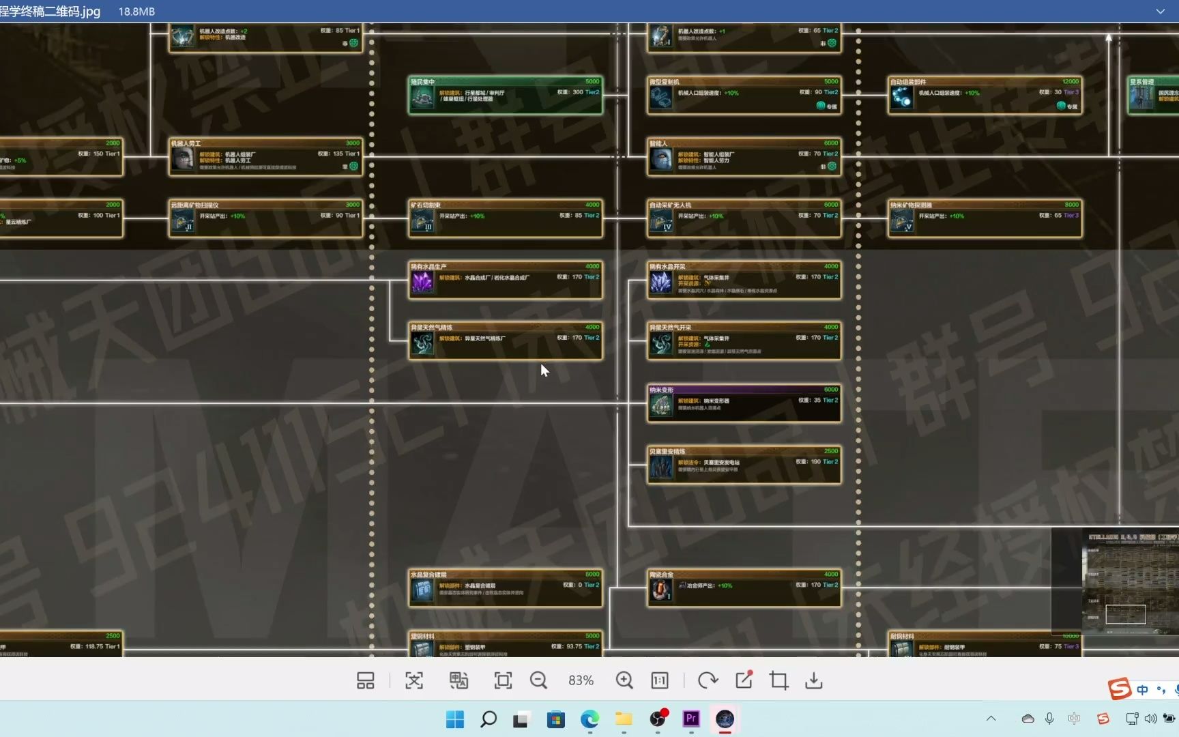
Task: Click the 耐钢材料 card title
Action: pos(902,636)
